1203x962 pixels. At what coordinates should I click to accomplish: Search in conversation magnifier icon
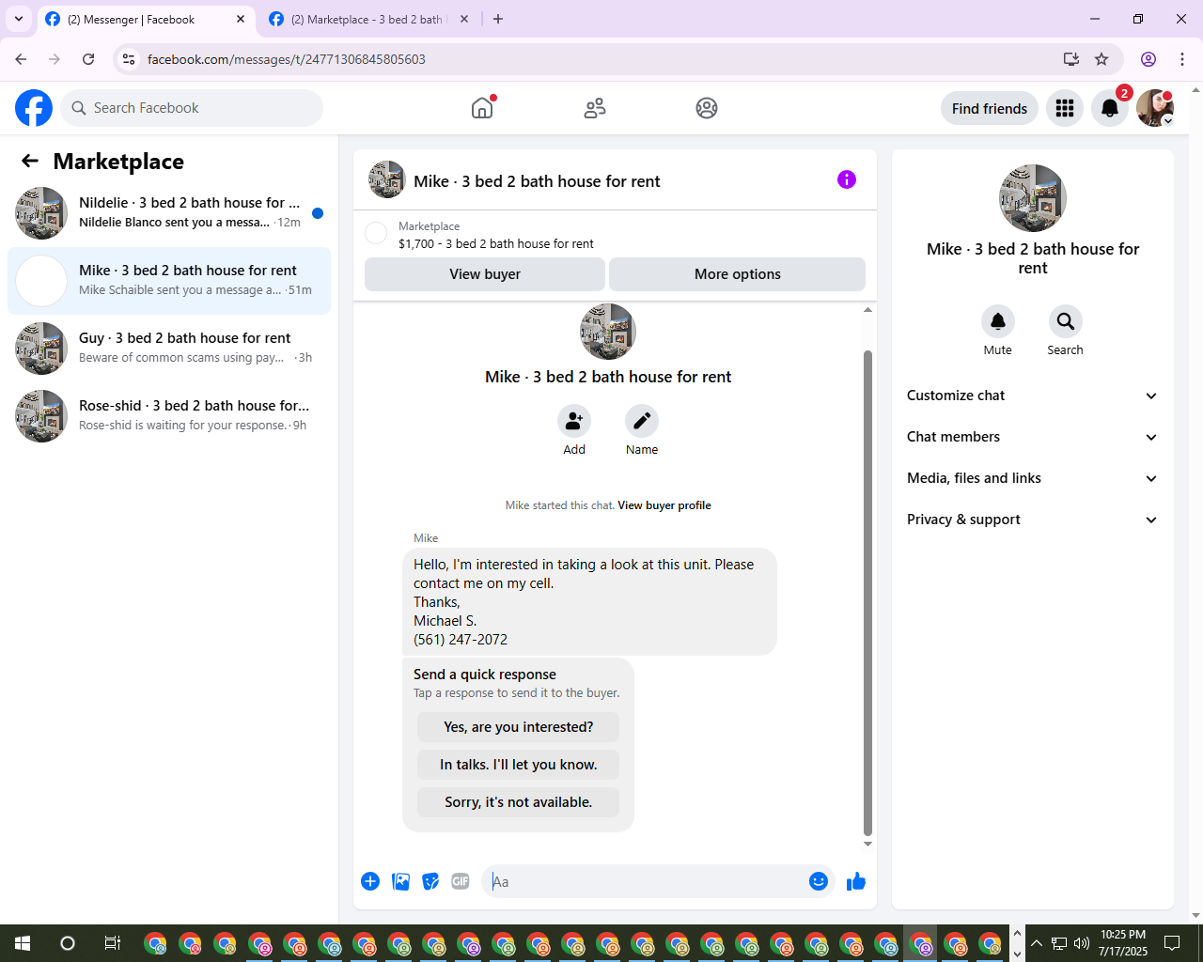[1066, 321]
